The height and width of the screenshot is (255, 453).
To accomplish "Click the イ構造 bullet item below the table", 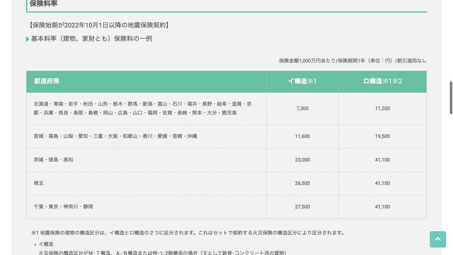I will [46, 244].
